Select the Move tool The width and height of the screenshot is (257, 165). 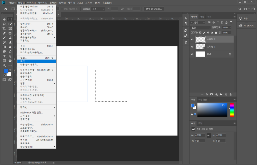pos(4,19)
